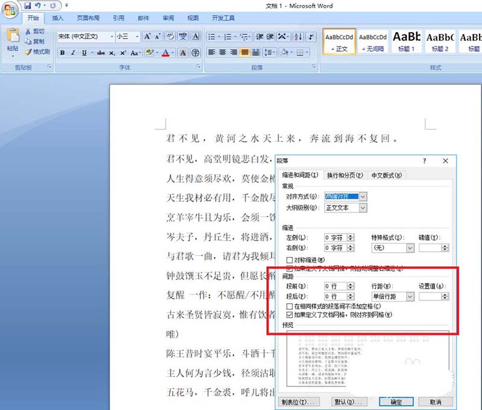
Task: Click the font color red A swatch
Action: tap(166, 53)
